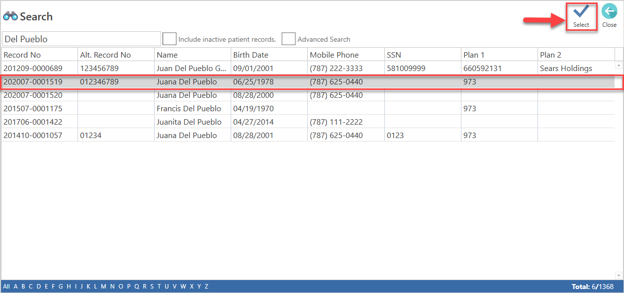
Task: Sort by Birth Date column header
Action: tap(269, 55)
